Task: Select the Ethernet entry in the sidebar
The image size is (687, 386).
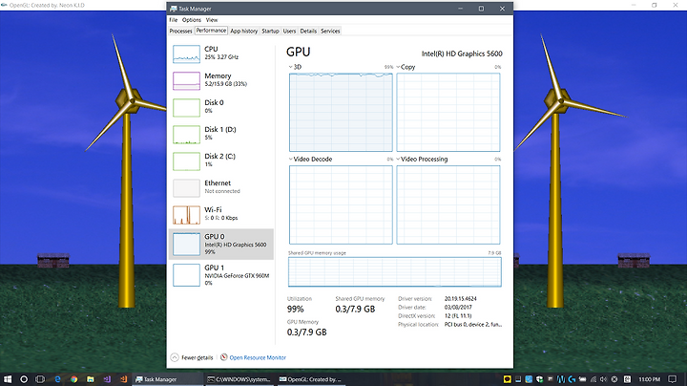Action: click(x=221, y=187)
